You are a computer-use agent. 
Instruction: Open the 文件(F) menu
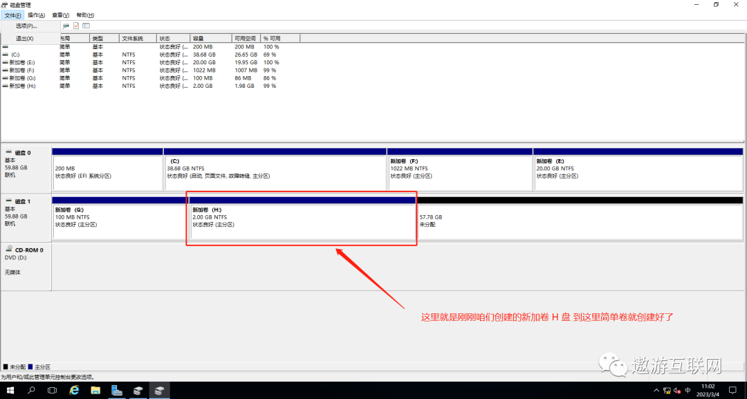(x=13, y=15)
